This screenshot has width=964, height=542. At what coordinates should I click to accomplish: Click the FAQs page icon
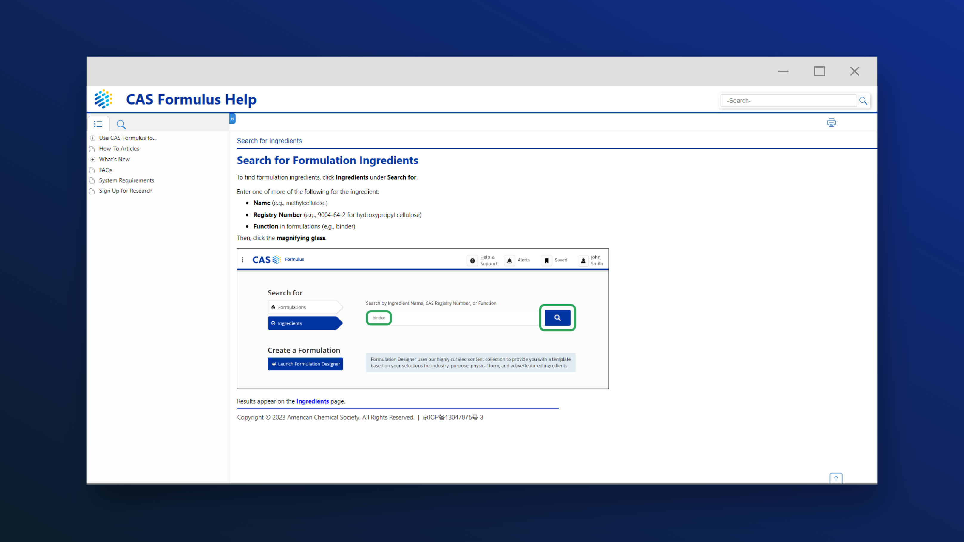[x=92, y=170]
